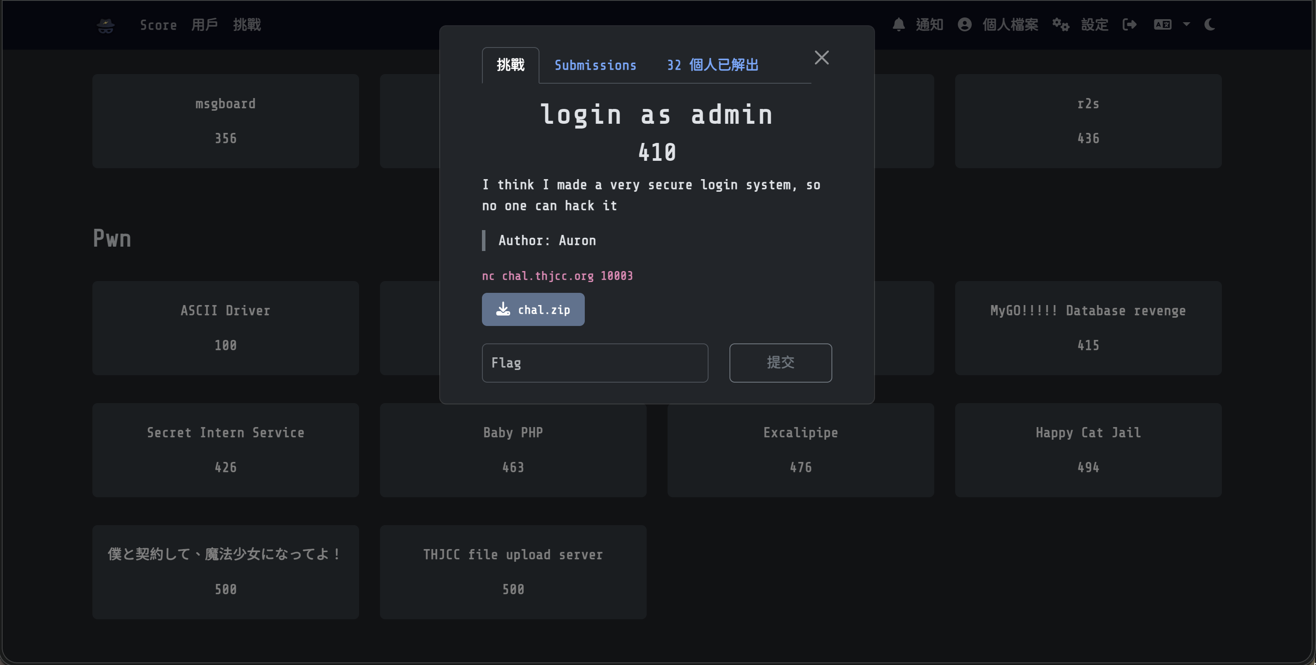Open Secret Intern Service challenge card
1316x665 pixels.
pyautogui.click(x=225, y=450)
